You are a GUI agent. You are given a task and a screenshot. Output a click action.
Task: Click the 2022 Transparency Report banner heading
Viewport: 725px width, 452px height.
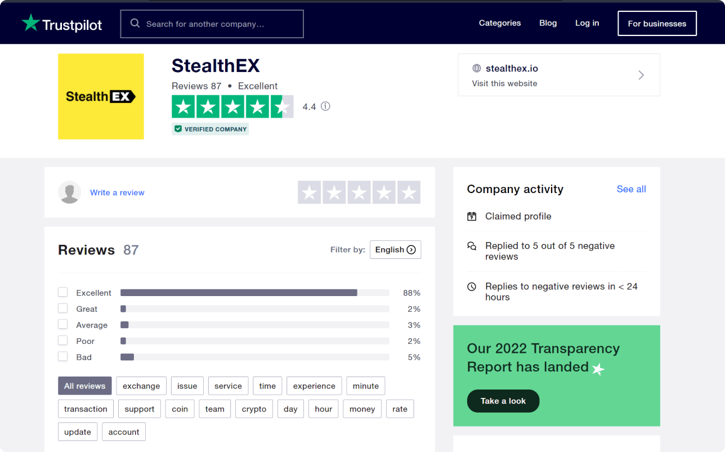point(543,357)
